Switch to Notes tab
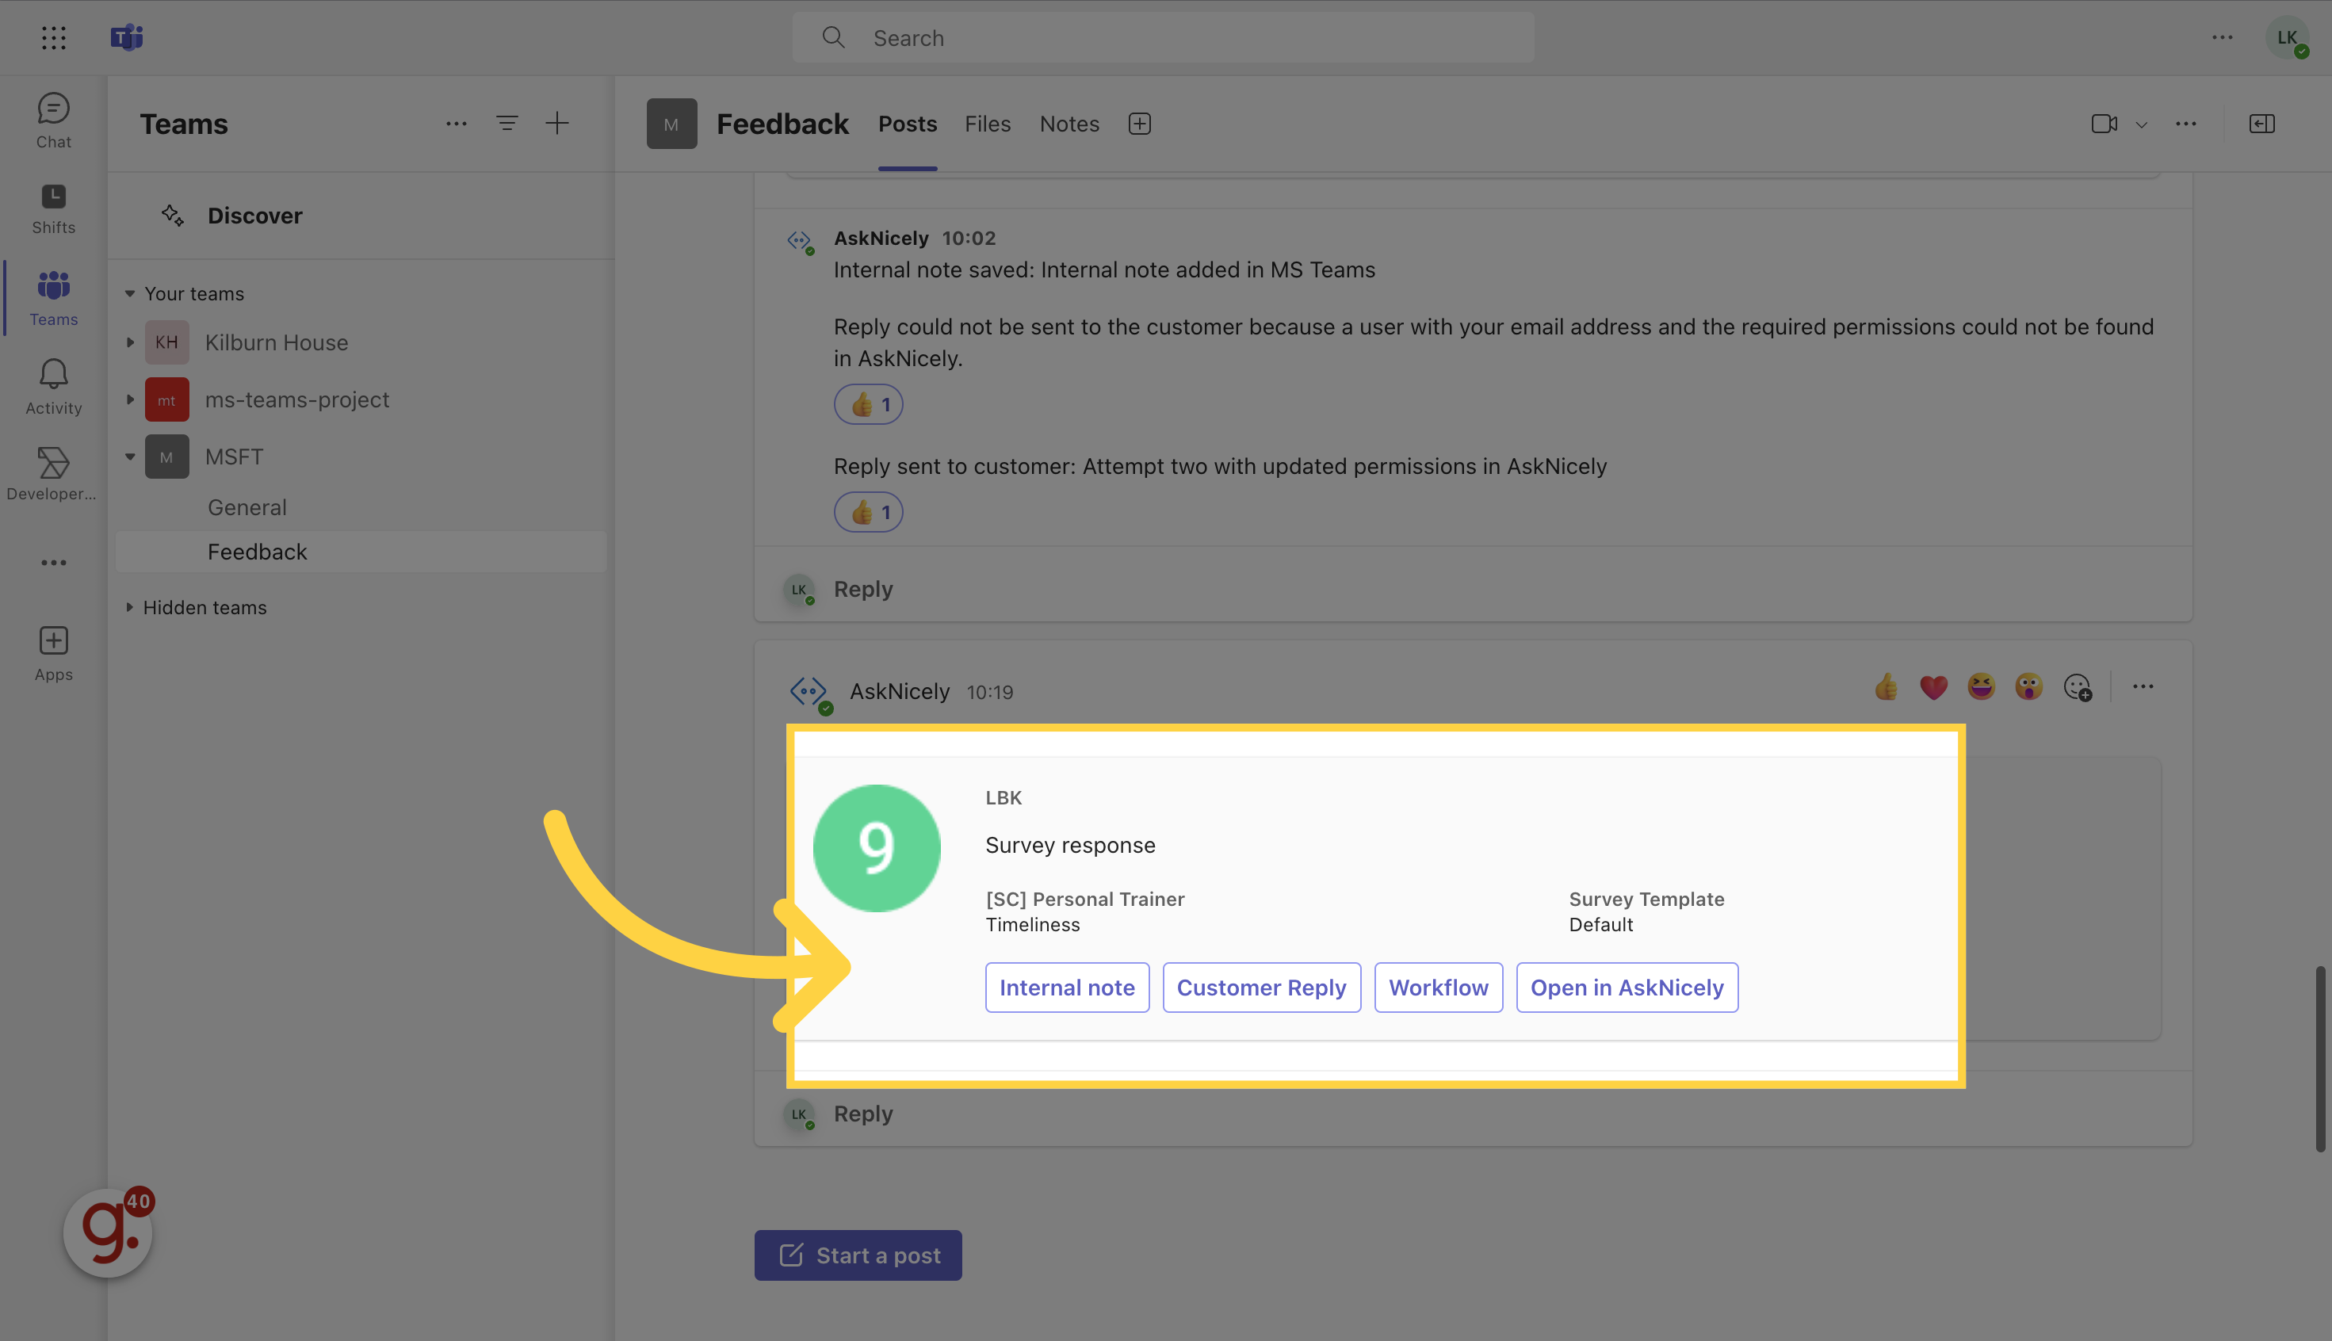The width and height of the screenshot is (2332, 1341). [1069, 124]
